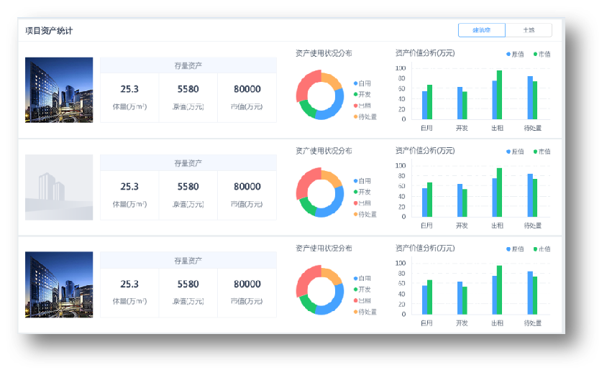
Task: Toggle 市值 legend in top bar chart
Action: pyautogui.click(x=542, y=54)
